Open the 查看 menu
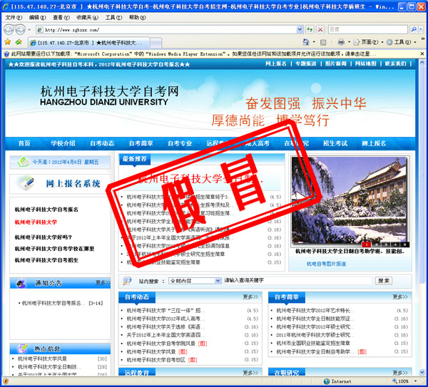This screenshot has height=387, width=428. [61, 17]
